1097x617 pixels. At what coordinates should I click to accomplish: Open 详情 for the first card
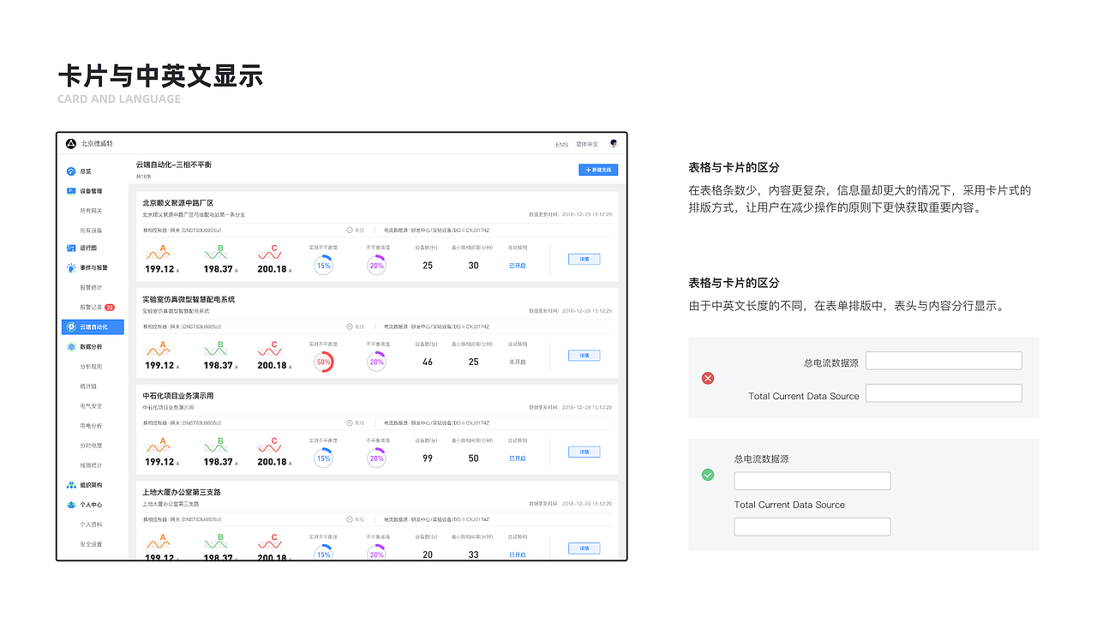[584, 259]
